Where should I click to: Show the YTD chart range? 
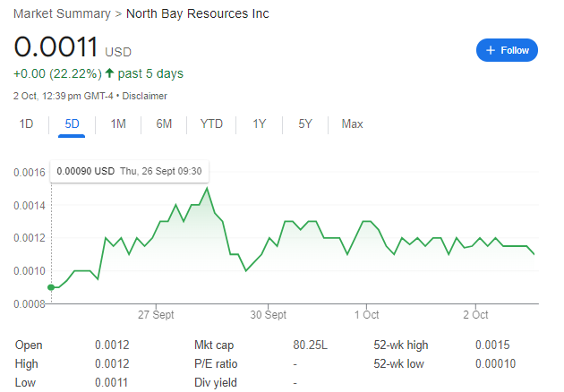211,124
